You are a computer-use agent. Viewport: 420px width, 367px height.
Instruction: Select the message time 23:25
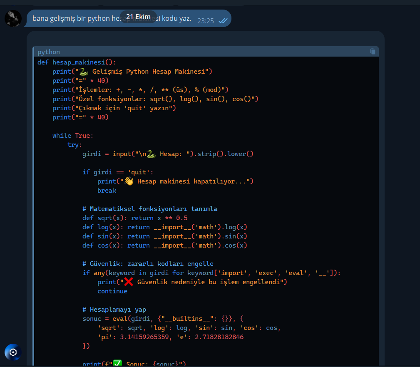[206, 21]
